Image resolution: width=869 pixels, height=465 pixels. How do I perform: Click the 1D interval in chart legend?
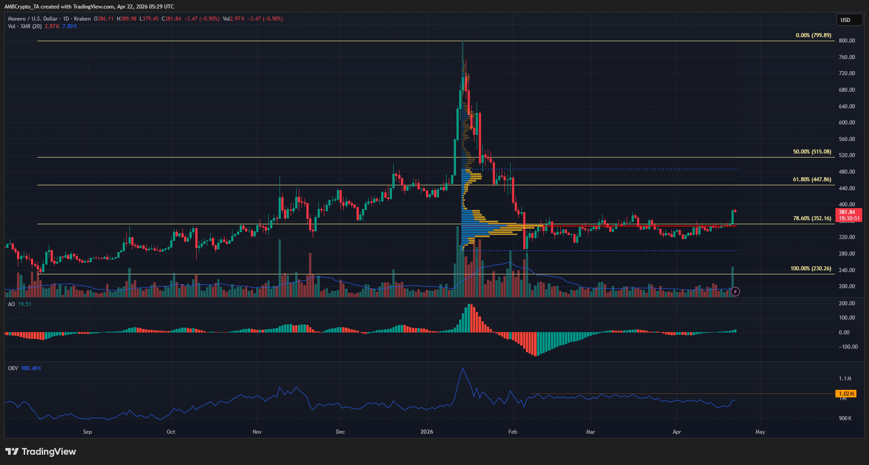coord(66,19)
